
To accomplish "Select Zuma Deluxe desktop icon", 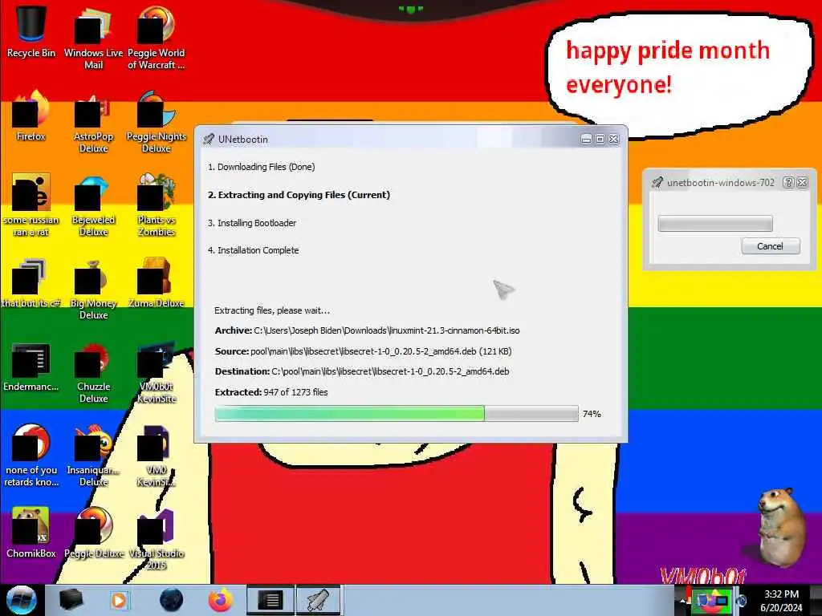I will (x=156, y=282).
